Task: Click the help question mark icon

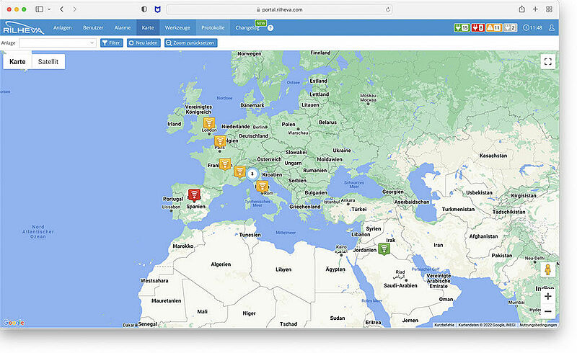Action: (270, 28)
